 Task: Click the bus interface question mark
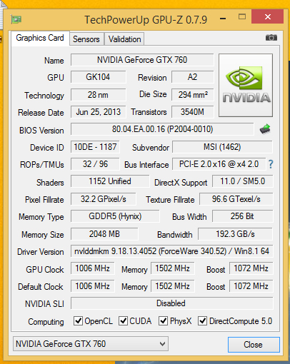tap(271, 164)
